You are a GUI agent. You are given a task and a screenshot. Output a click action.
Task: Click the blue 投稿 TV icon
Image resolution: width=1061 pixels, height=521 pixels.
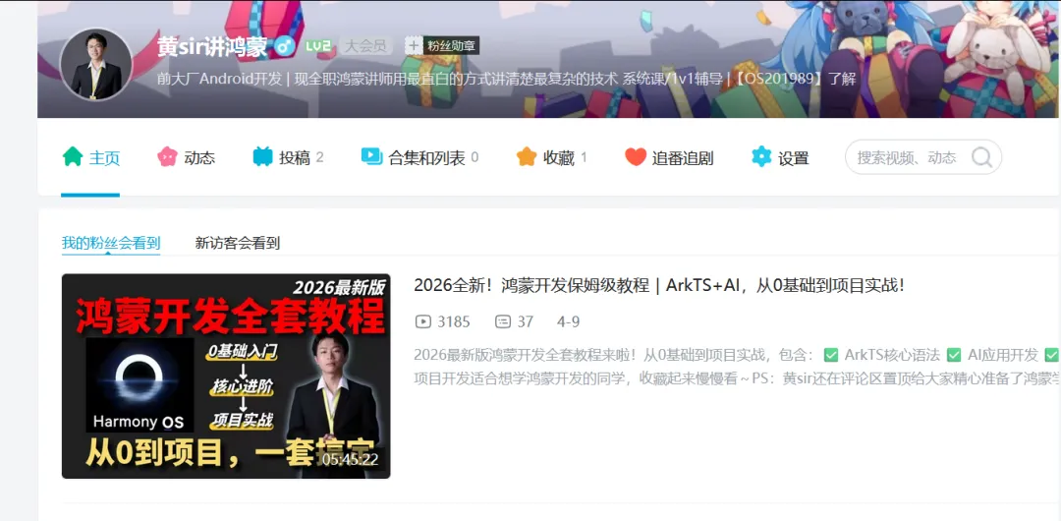click(262, 157)
